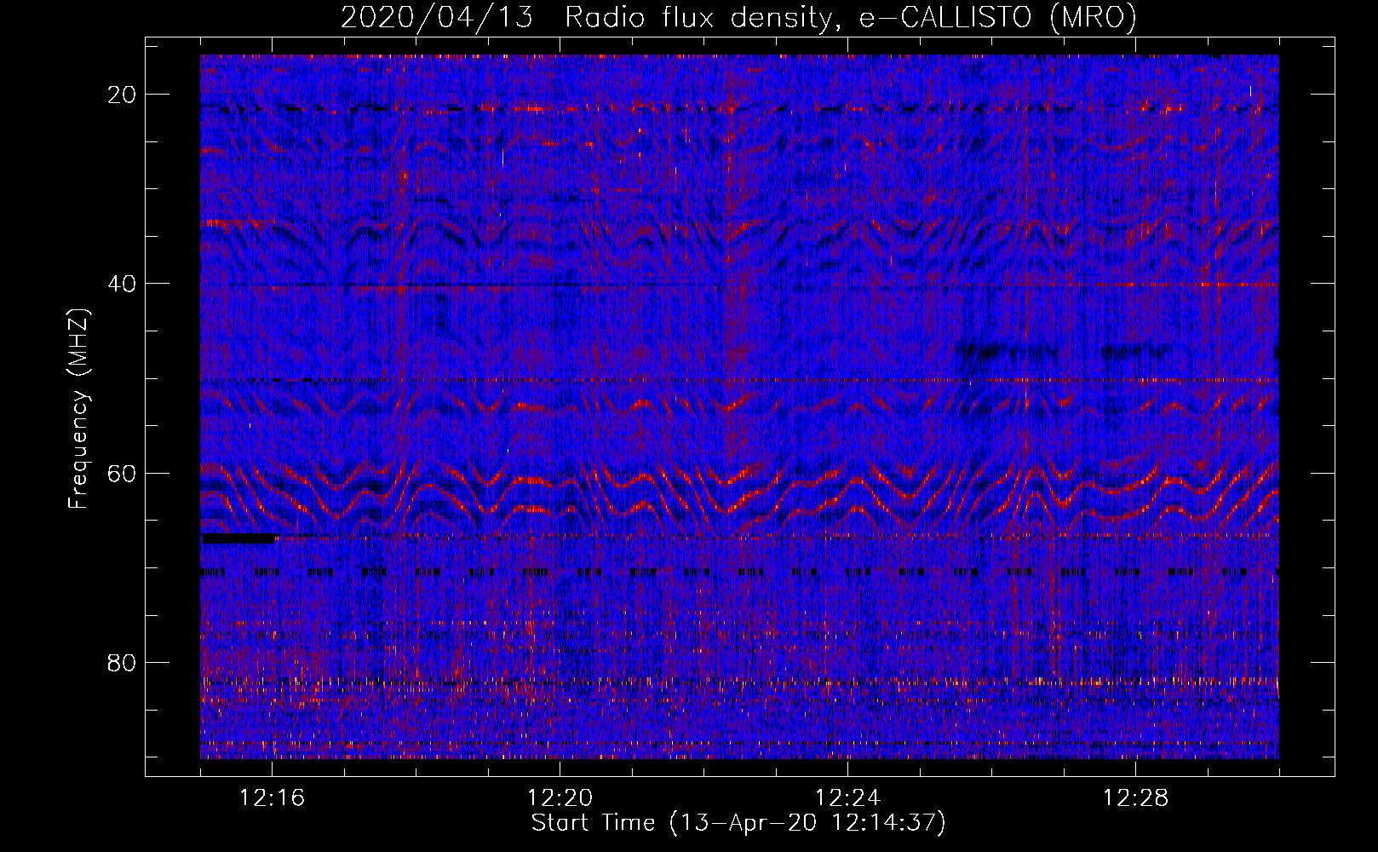Click the plot title 'Radio flux density, e-CALLISTO (MRO)'

(x=850, y=18)
